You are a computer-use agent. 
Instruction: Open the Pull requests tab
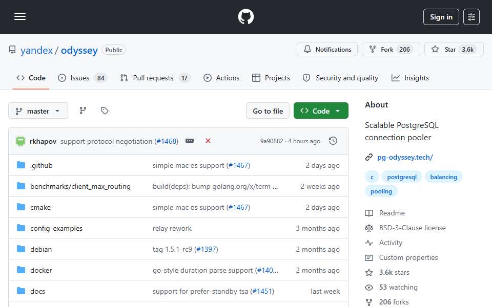tap(155, 78)
